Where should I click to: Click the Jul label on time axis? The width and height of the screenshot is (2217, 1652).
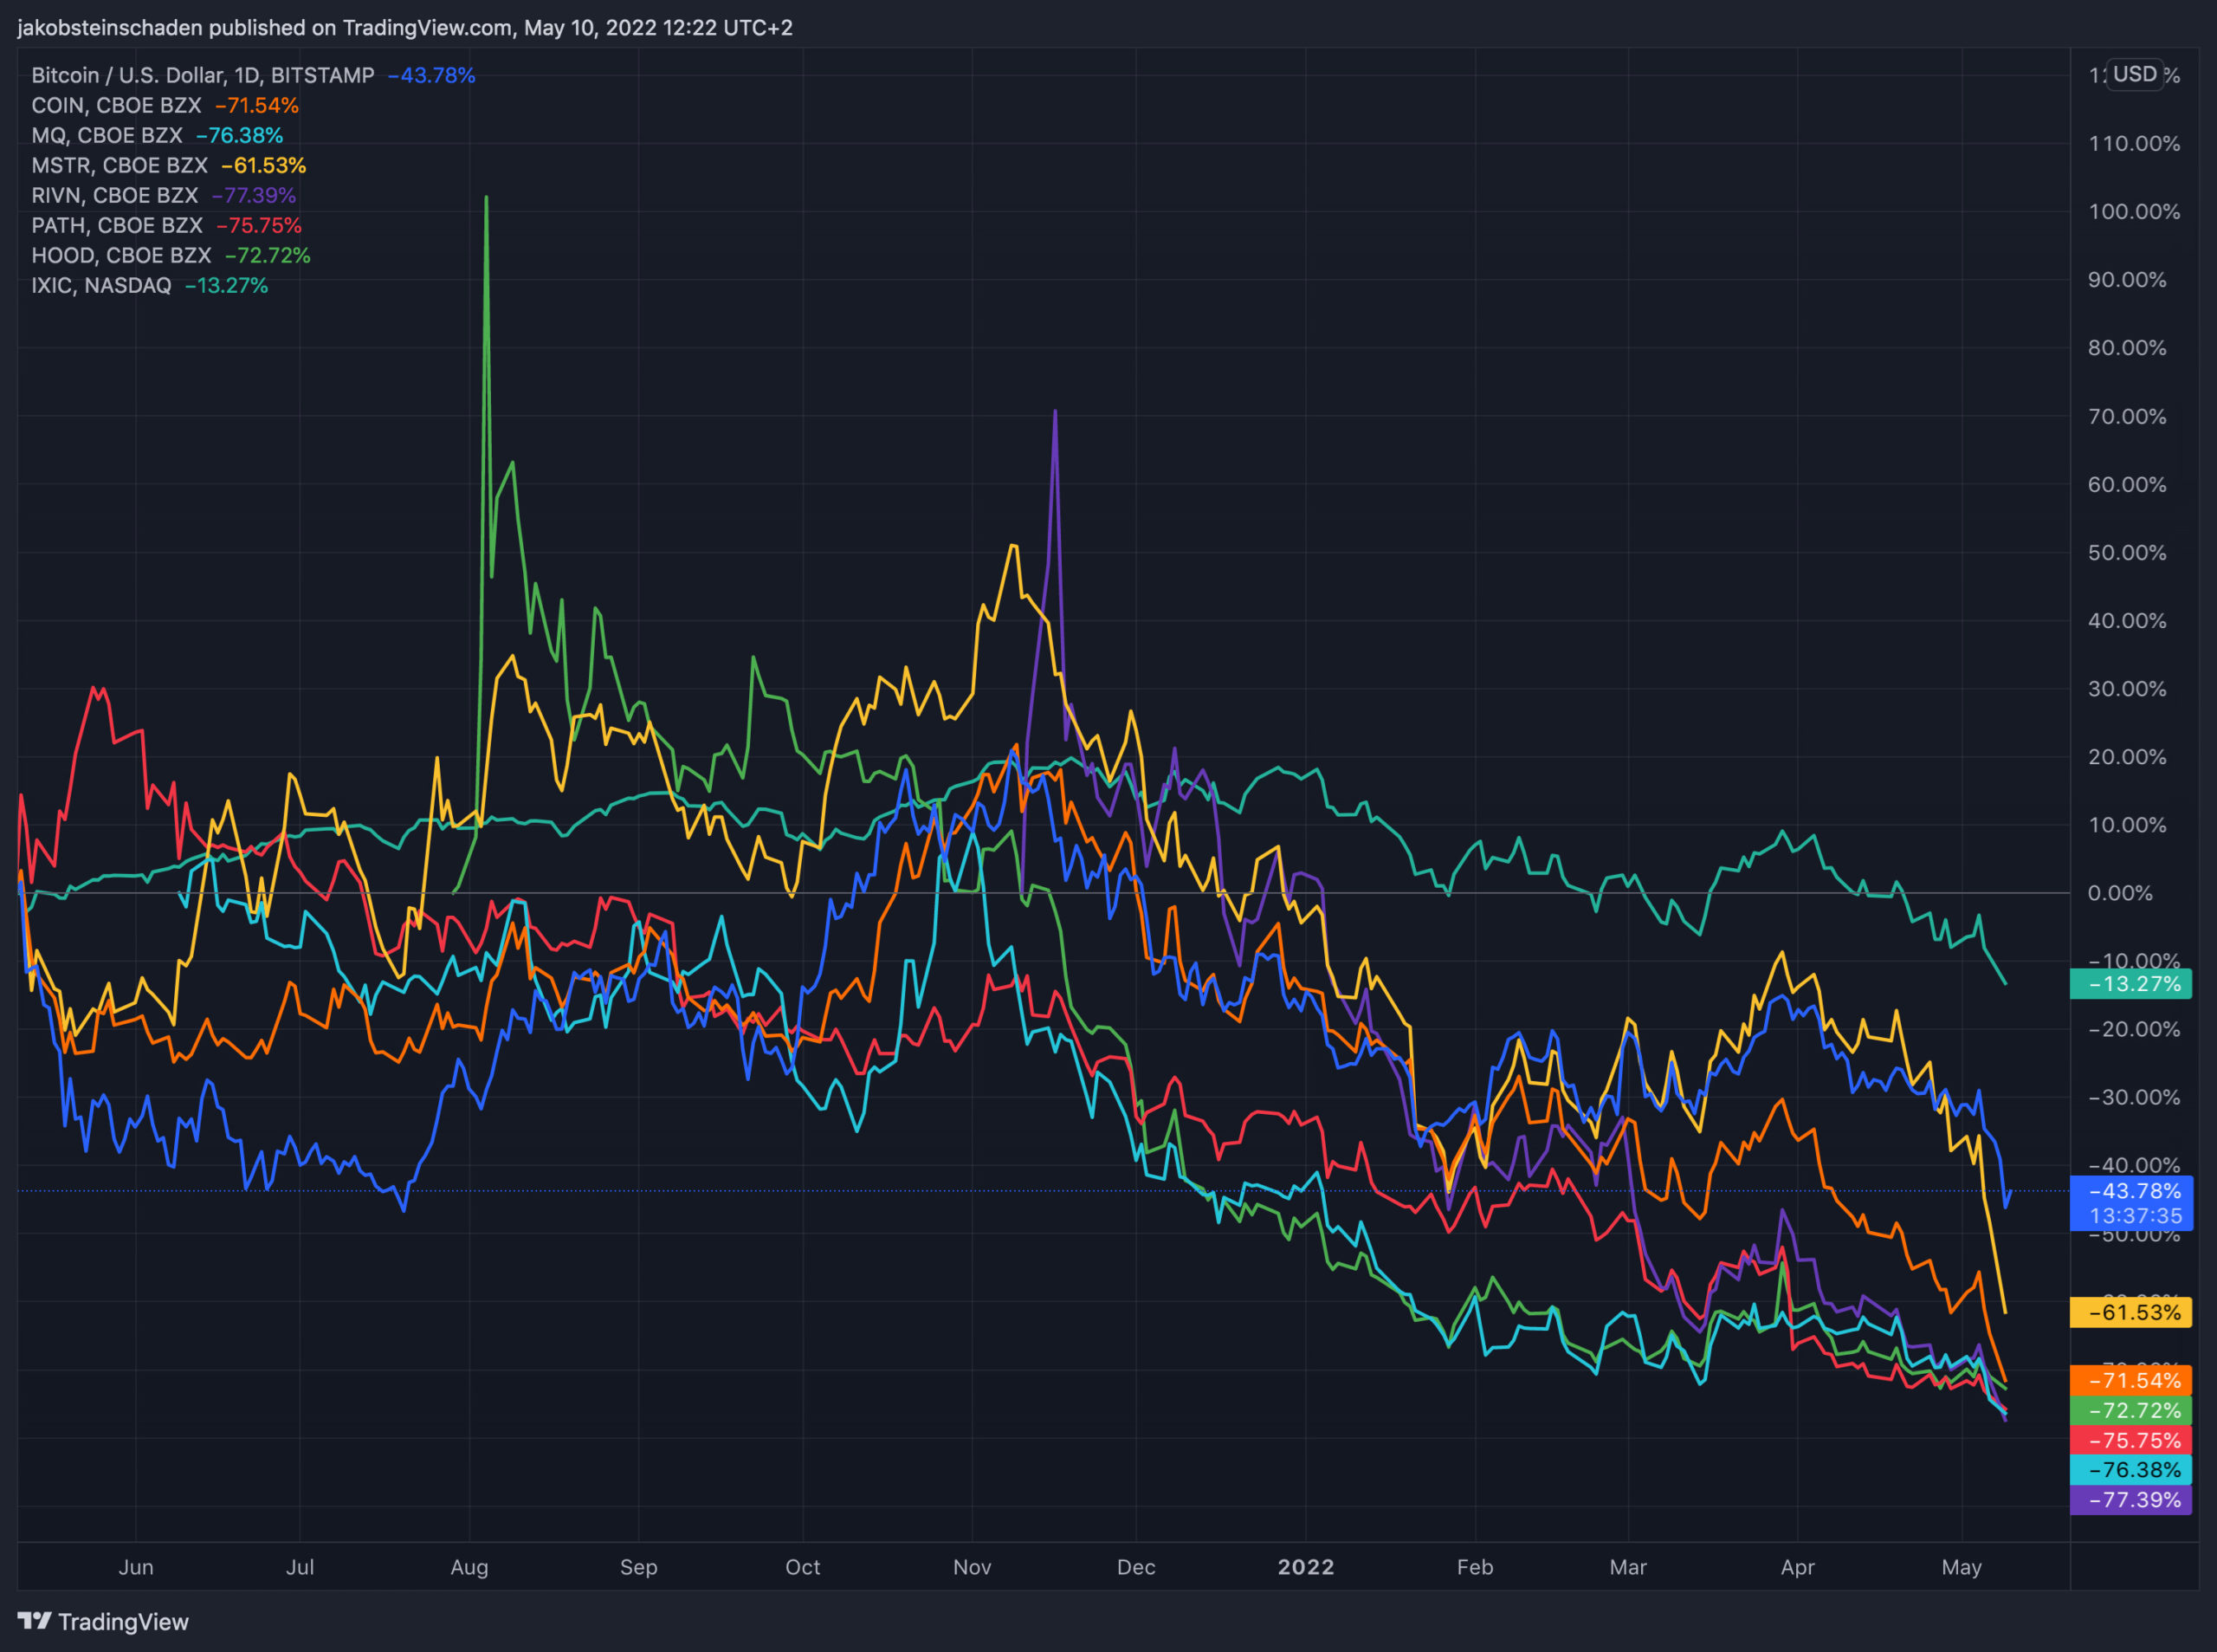300,1566
